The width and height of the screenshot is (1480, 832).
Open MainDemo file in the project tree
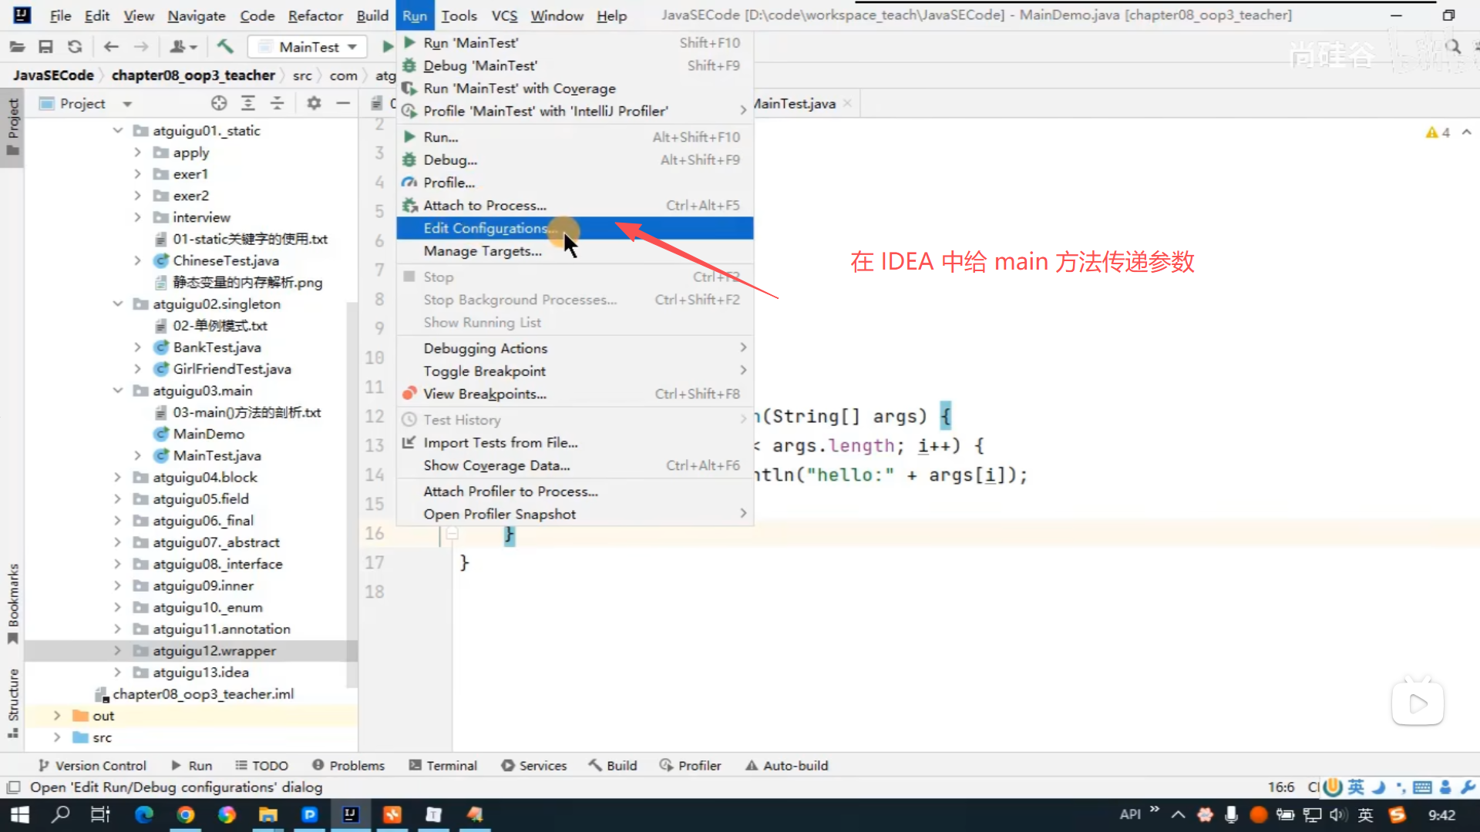tap(208, 434)
